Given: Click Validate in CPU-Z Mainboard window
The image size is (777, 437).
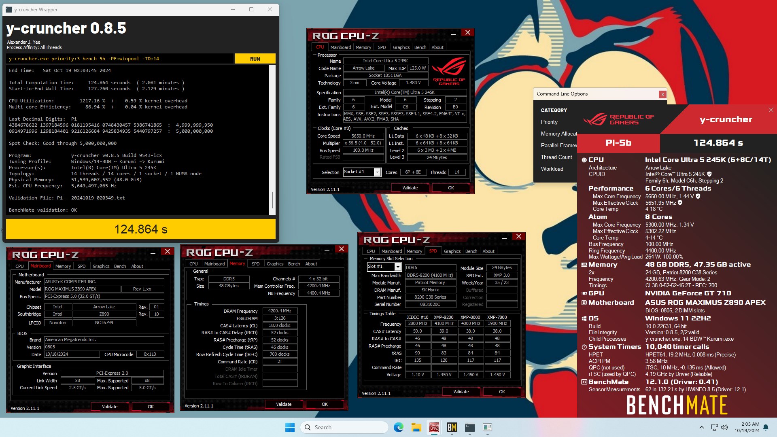Looking at the screenshot, I should (110, 407).
